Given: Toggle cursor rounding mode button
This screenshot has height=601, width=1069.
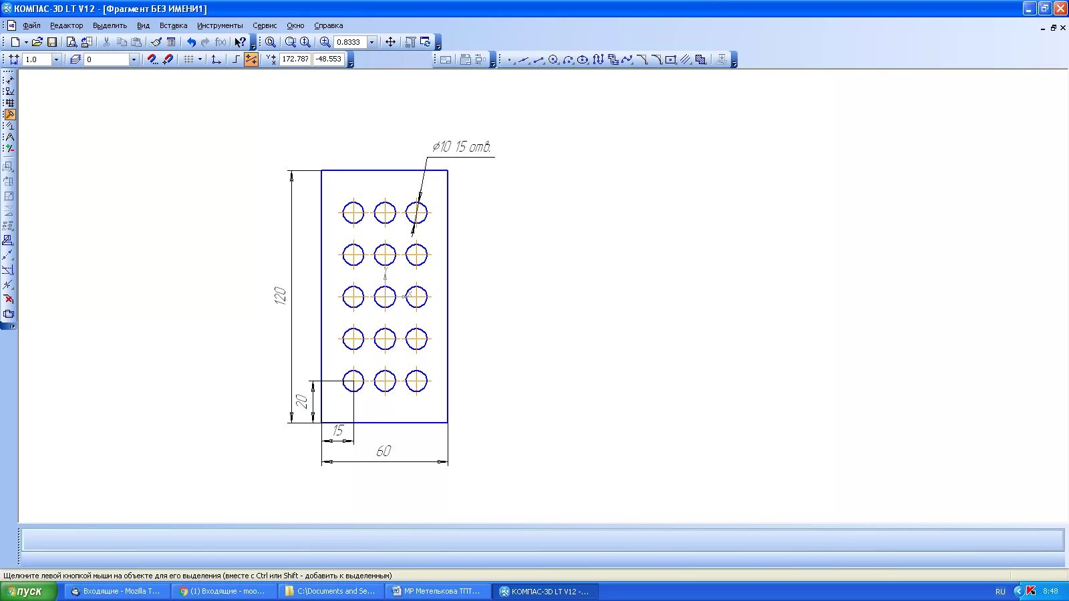Looking at the screenshot, I should tap(251, 59).
